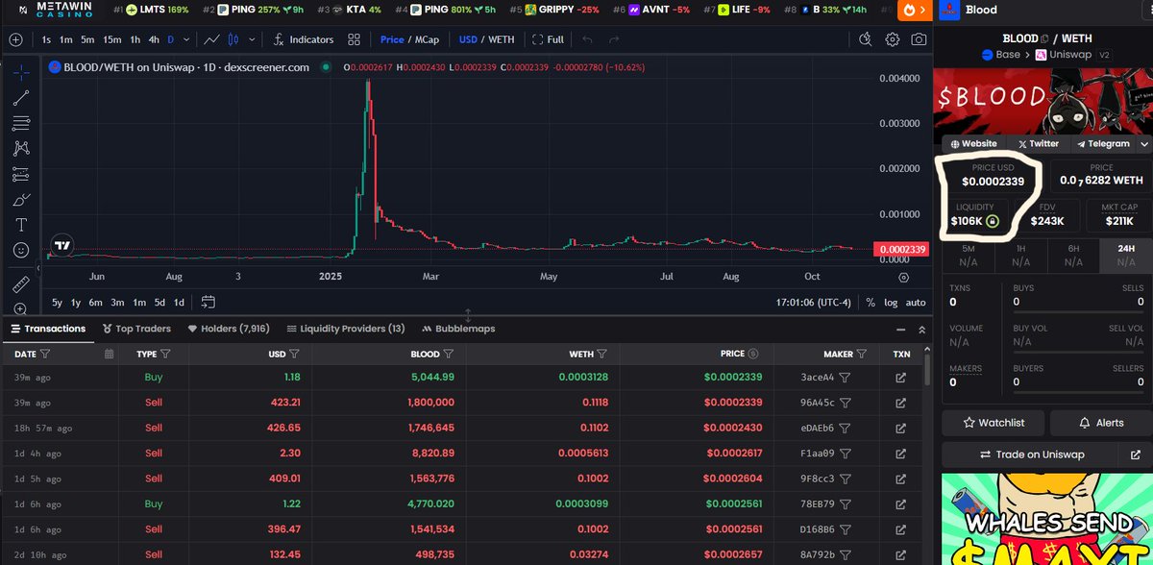Image resolution: width=1153 pixels, height=565 pixels.
Task: Open the Fibonacci retracement tools
Action: [x=20, y=123]
